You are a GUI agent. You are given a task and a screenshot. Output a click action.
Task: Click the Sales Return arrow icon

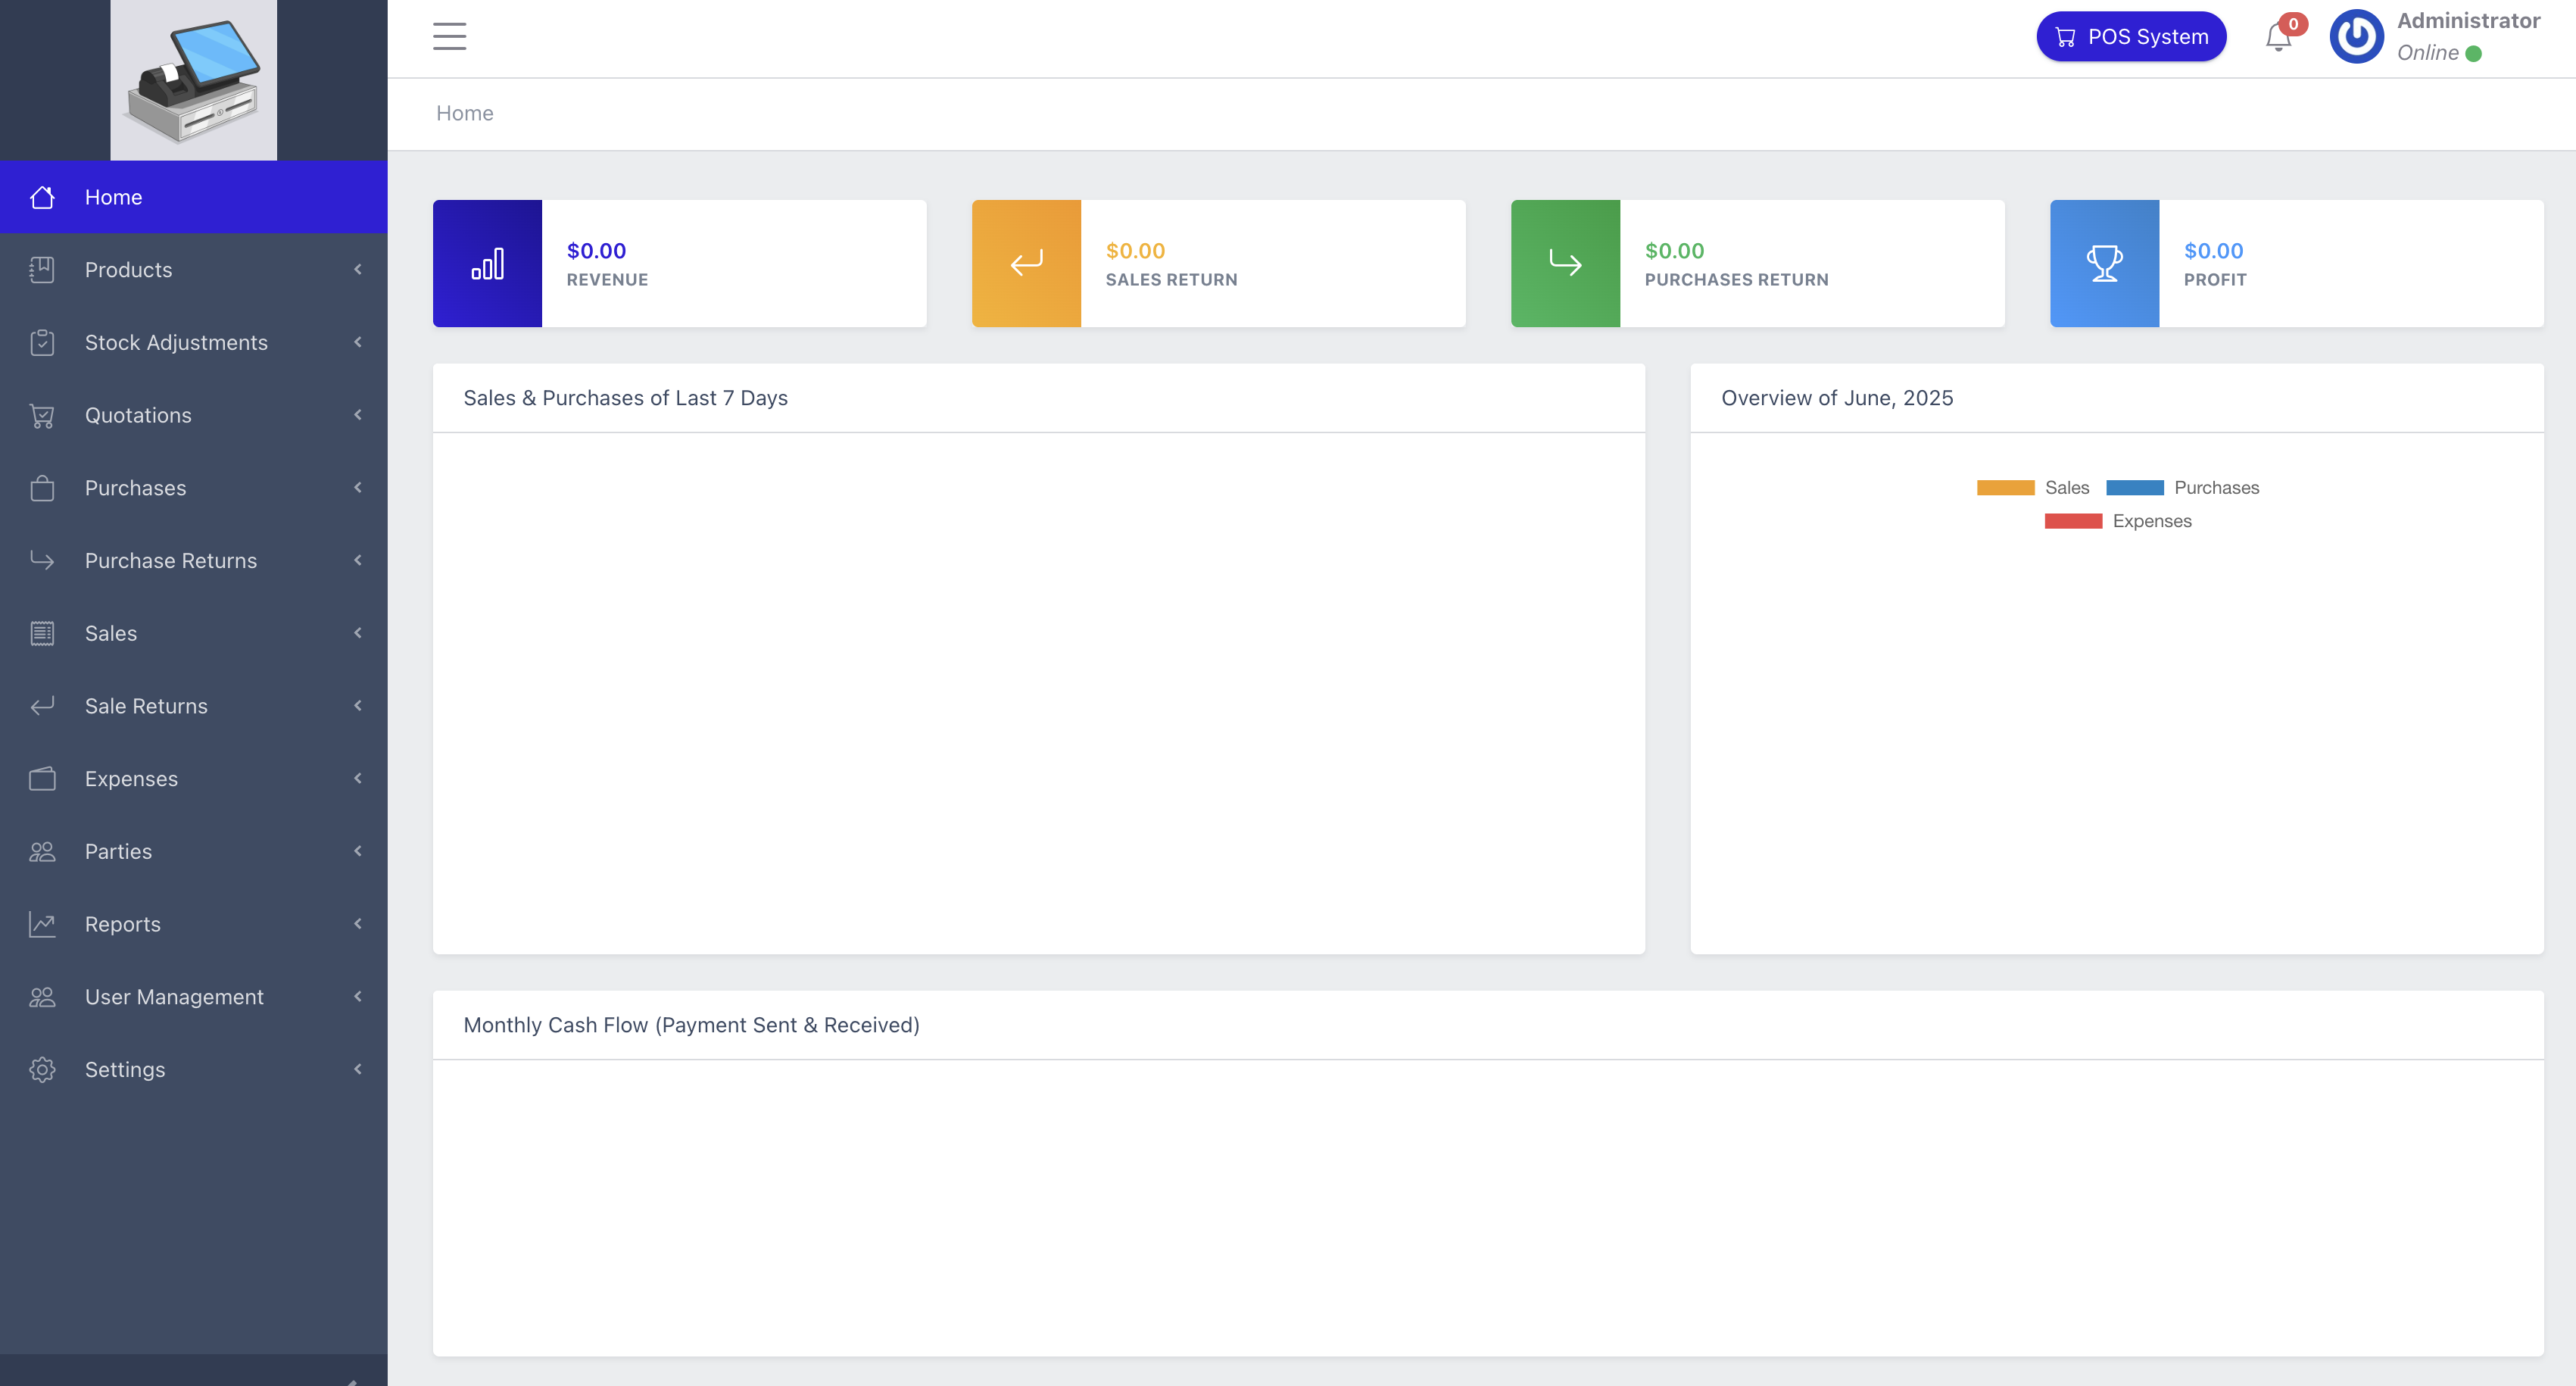pos(1026,264)
